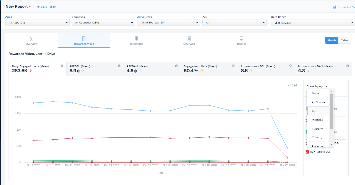The width and height of the screenshot is (355, 185).
Task: Select the Overview summary (sigma) icon
Action: (x=31, y=38)
